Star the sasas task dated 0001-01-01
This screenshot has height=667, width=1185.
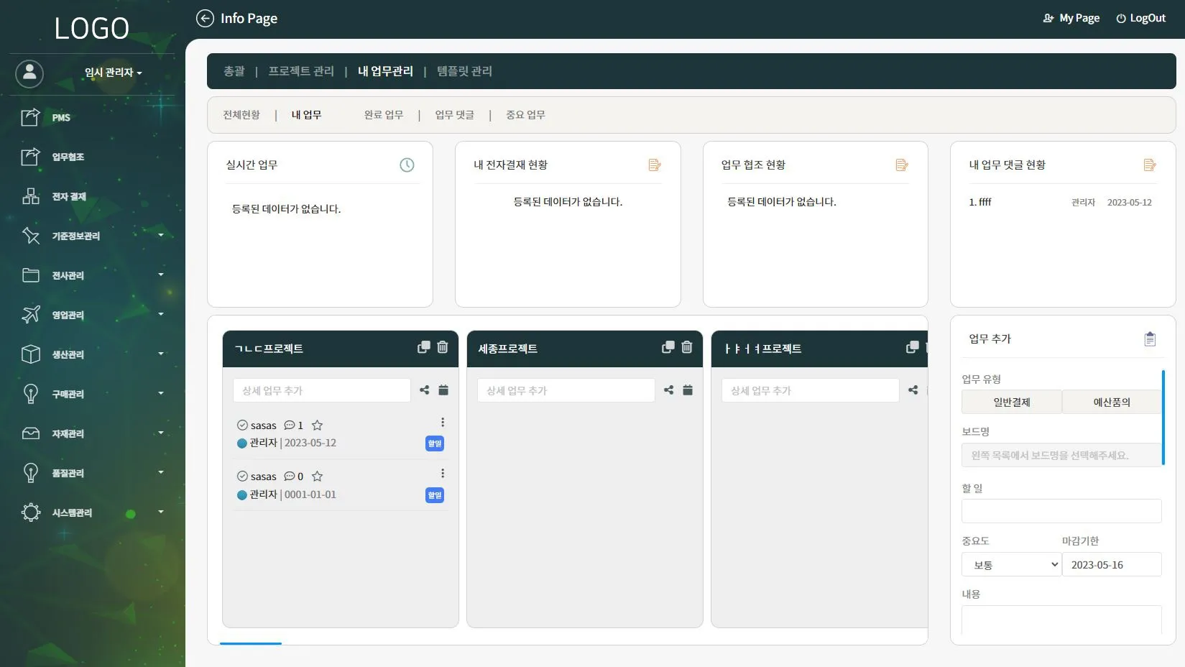pos(317,477)
